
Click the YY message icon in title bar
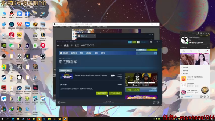coord(198,33)
